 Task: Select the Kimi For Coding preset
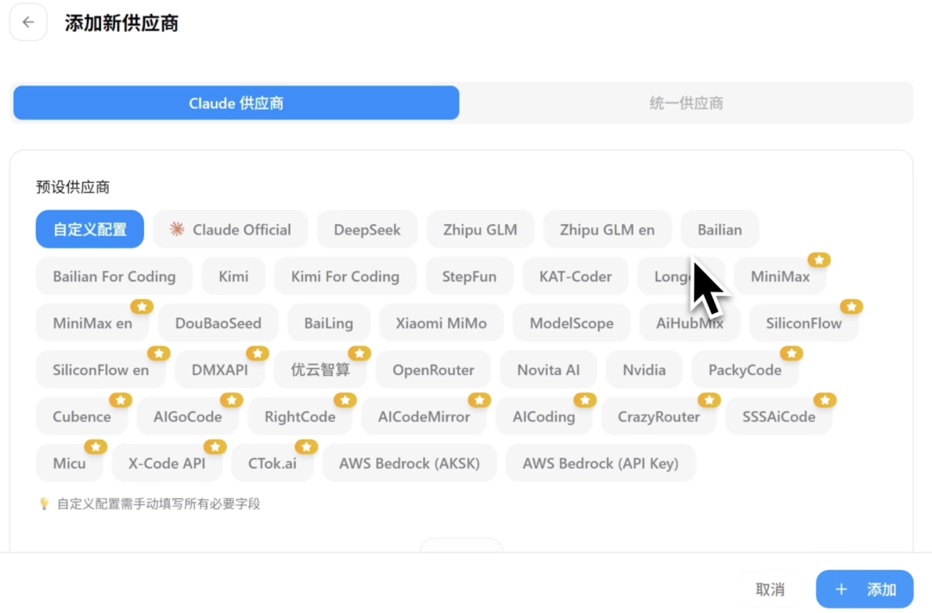pyautogui.click(x=345, y=277)
